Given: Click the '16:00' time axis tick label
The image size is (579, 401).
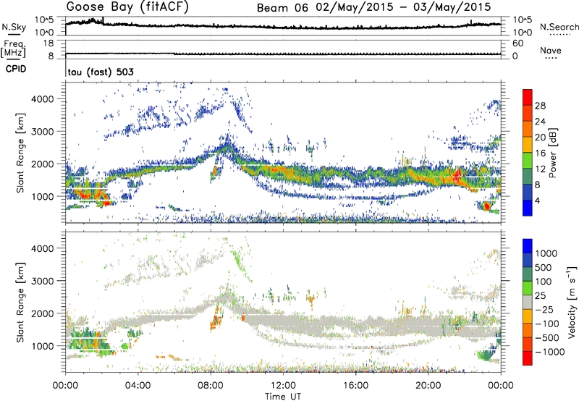Looking at the screenshot, I should [x=355, y=386].
